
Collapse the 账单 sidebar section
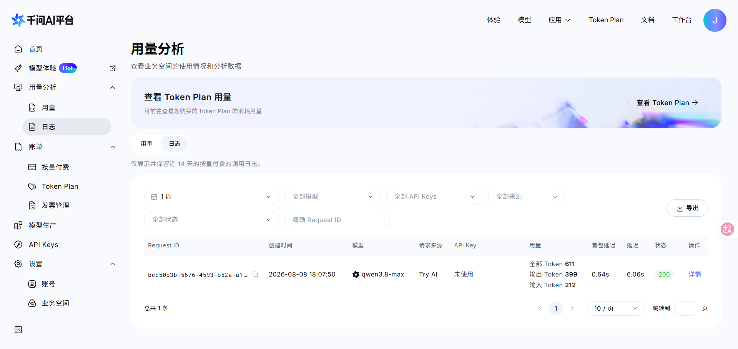[x=113, y=147]
